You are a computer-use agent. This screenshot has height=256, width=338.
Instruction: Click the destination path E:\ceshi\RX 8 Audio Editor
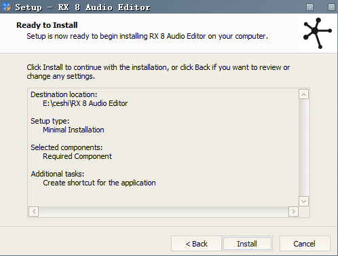click(86, 103)
